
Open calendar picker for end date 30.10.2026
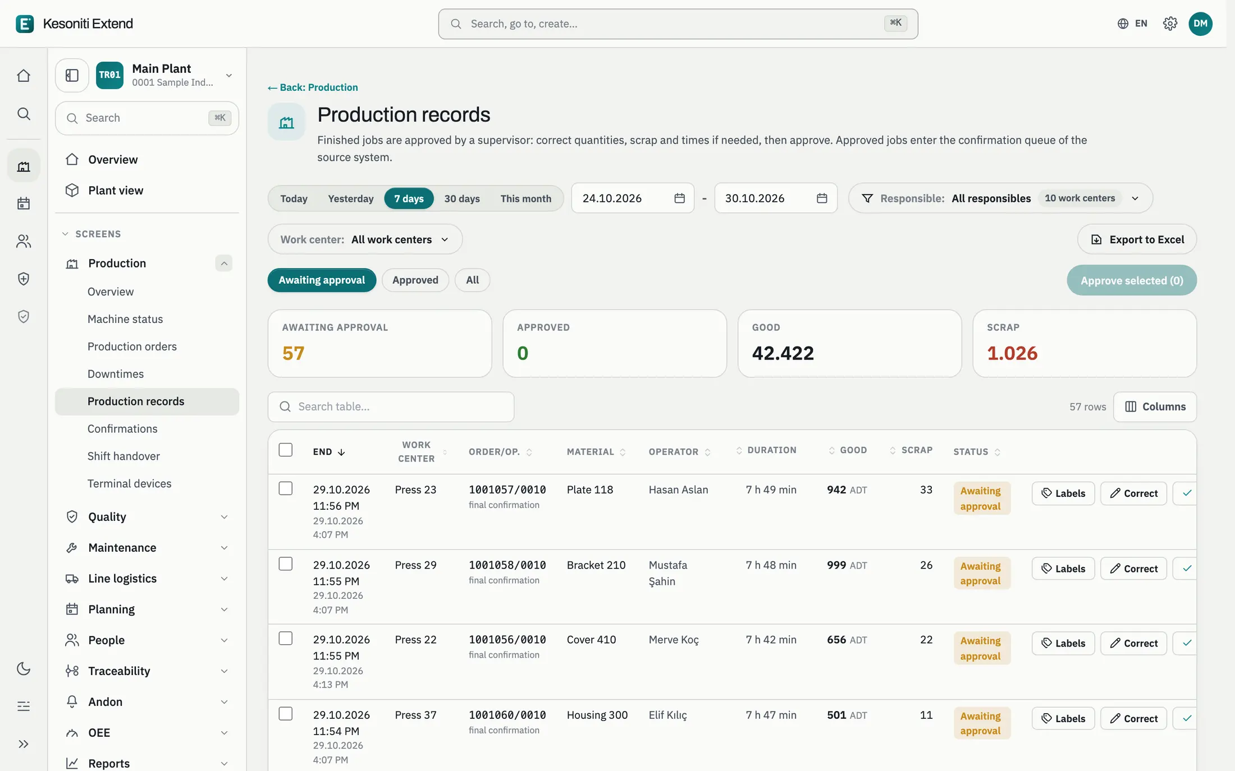pyautogui.click(x=822, y=198)
